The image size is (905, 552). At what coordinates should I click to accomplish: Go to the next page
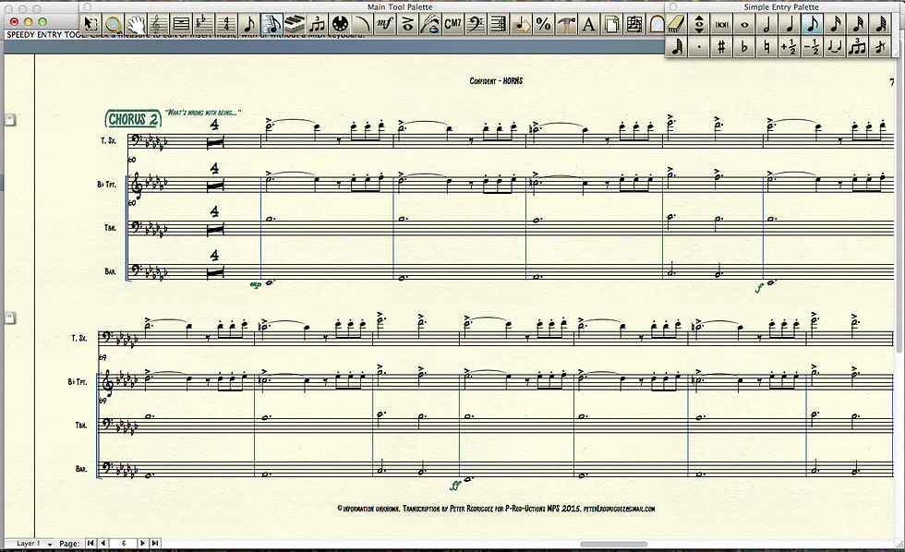point(142,543)
